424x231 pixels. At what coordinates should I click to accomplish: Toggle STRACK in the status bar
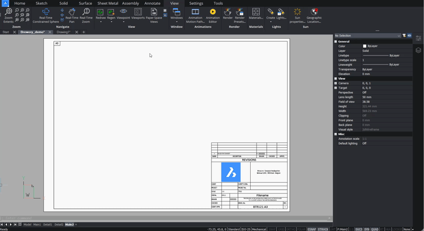click(x=323, y=229)
